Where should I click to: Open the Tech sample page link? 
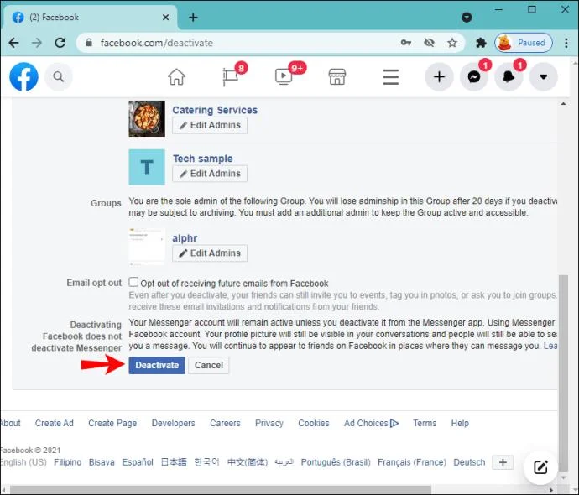[x=203, y=159]
